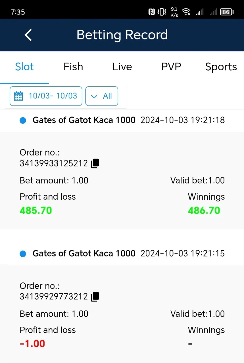244x363 pixels.
Task: Tap the battery indicator in the status bar
Action: click(227, 12)
